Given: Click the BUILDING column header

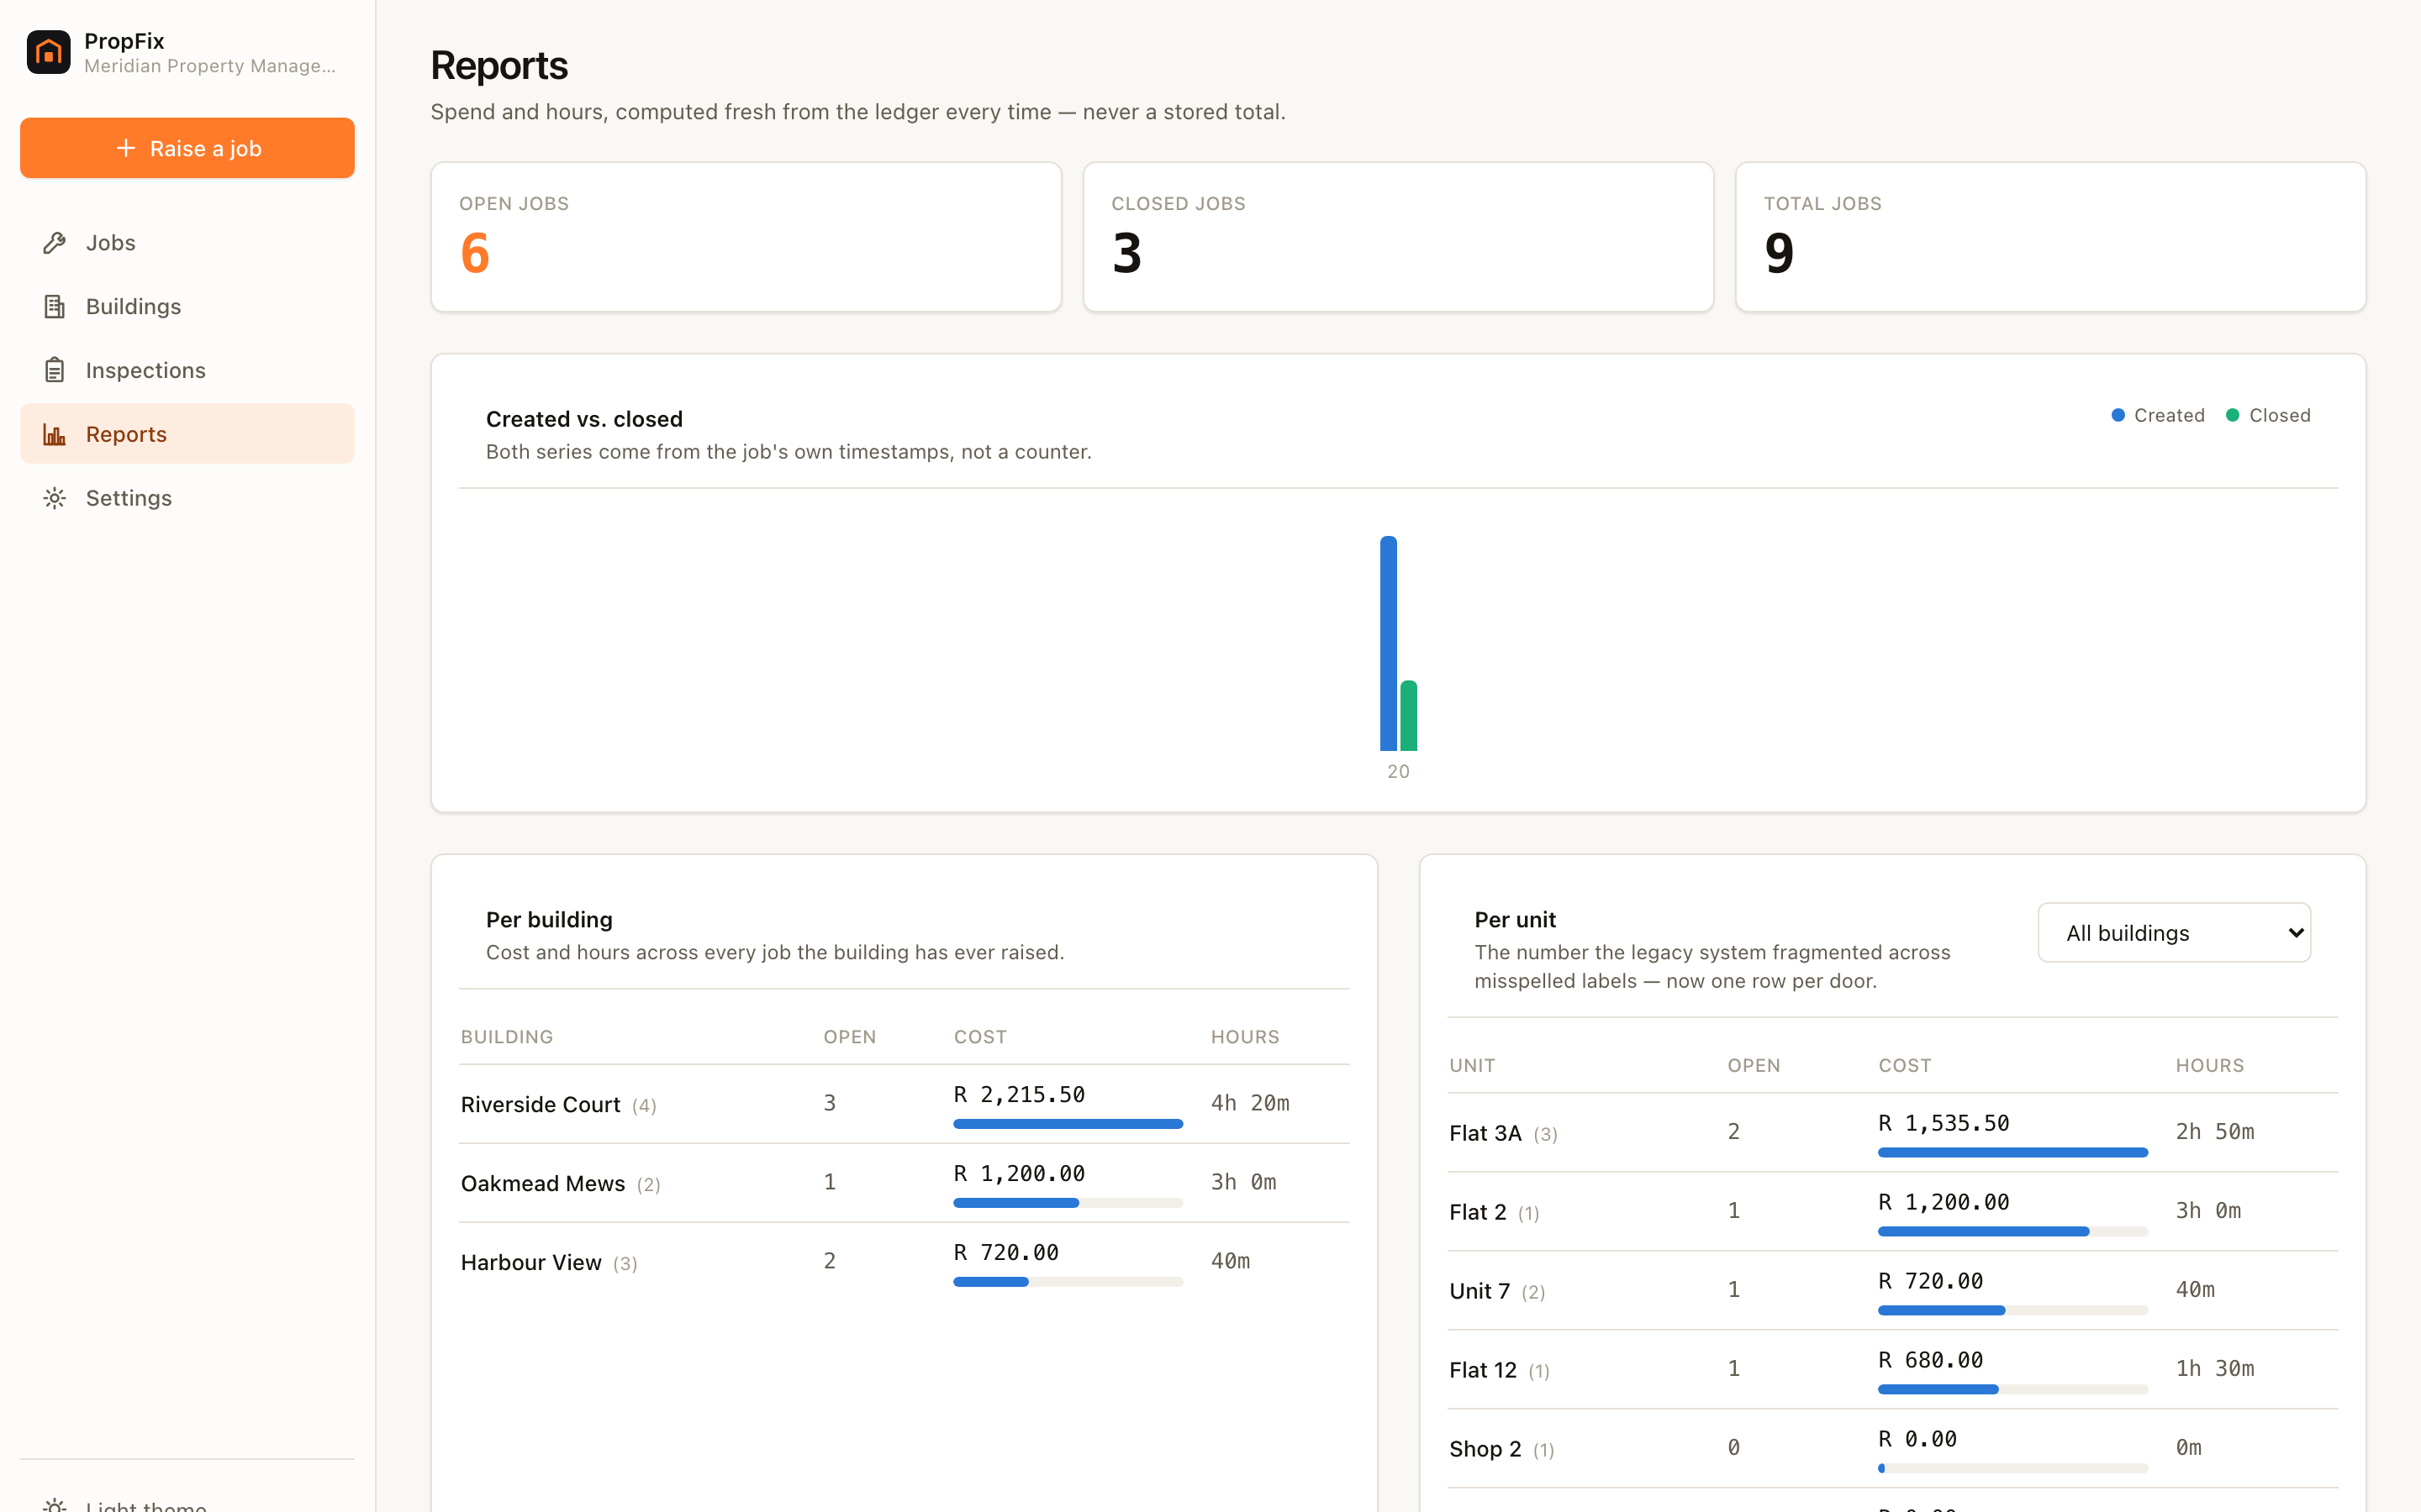Looking at the screenshot, I should (x=507, y=1037).
